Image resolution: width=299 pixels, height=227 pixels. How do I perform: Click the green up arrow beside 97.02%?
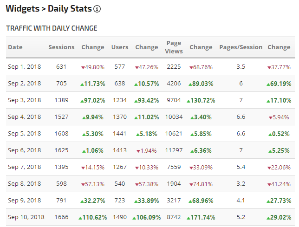click(83, 101)
